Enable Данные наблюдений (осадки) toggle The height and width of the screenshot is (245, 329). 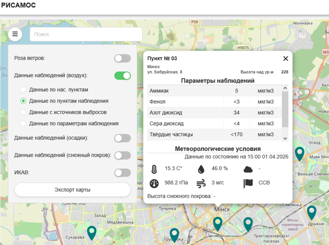pos(123,138)
